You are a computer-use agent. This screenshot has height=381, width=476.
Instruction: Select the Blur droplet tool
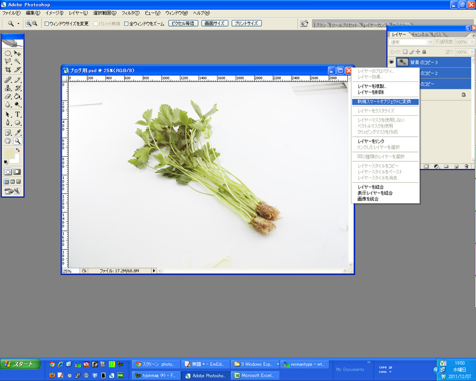[x=8, y=104]
